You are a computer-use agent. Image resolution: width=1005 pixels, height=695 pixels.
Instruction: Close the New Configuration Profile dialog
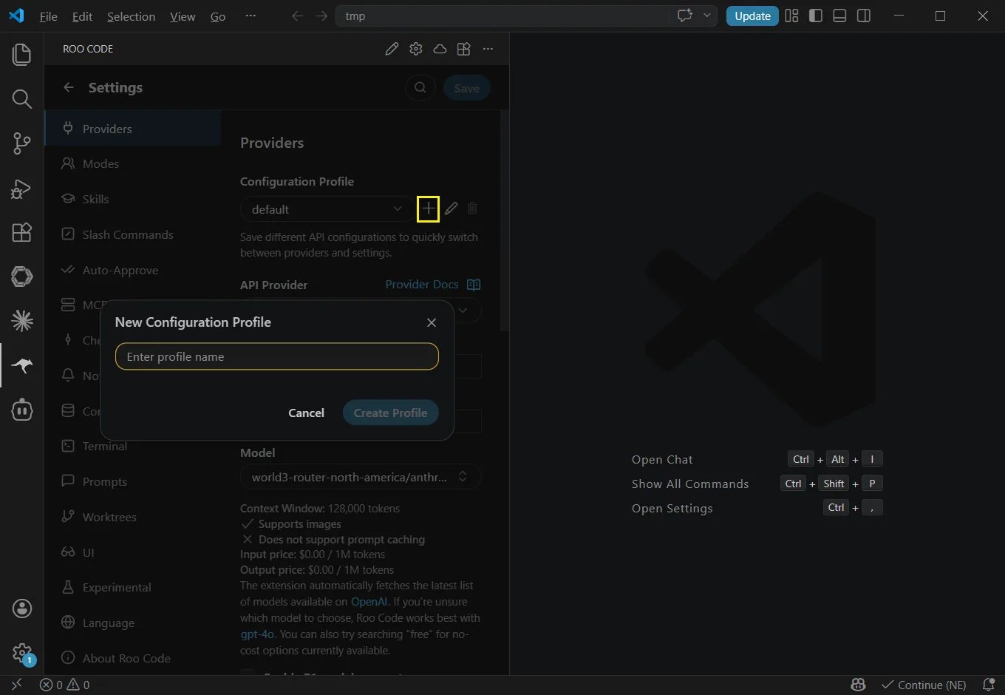pyautogui.click(x=432, y=322)
